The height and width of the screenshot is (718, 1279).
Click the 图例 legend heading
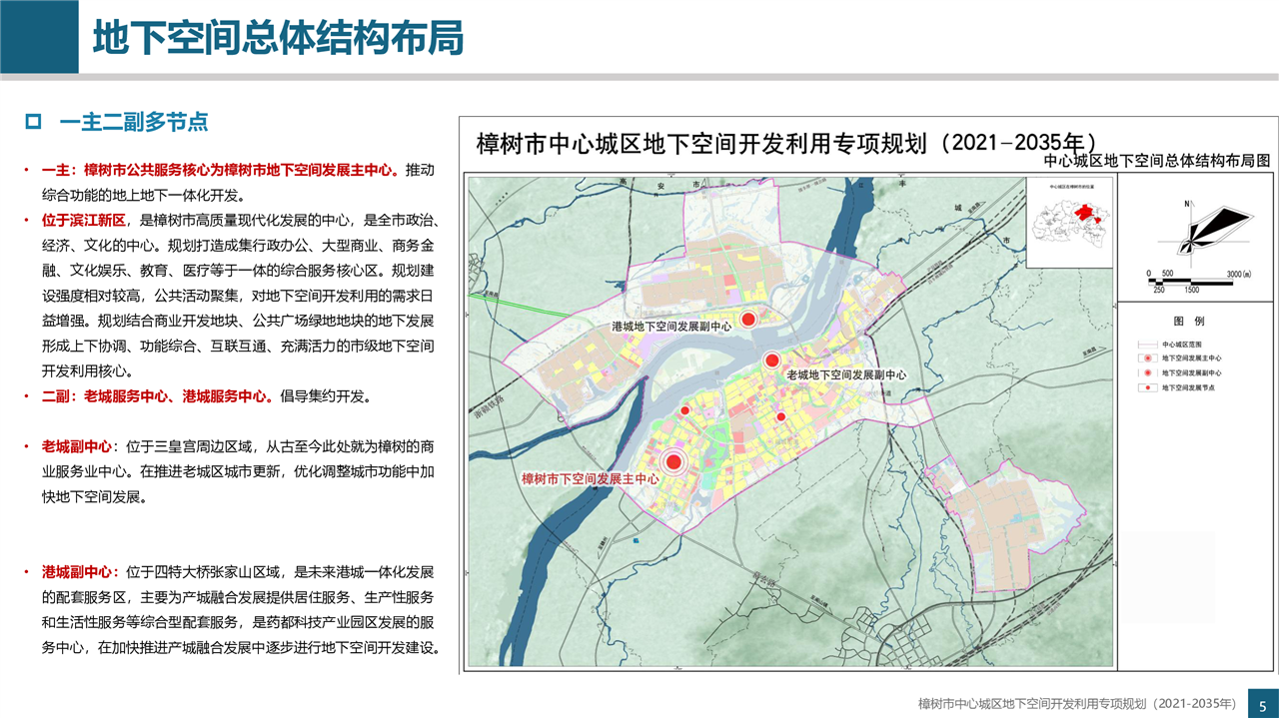(1188, 322)
